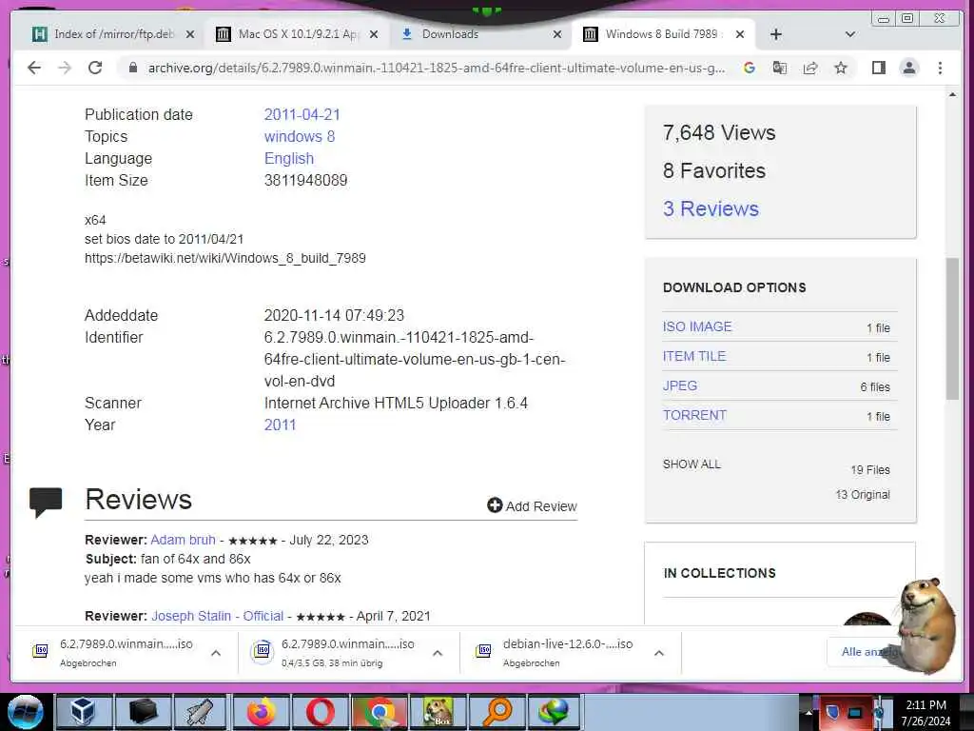Close the Windows 8 Build 7989 tab
Viewport: 974px width, 731px height.
point(740,34)
